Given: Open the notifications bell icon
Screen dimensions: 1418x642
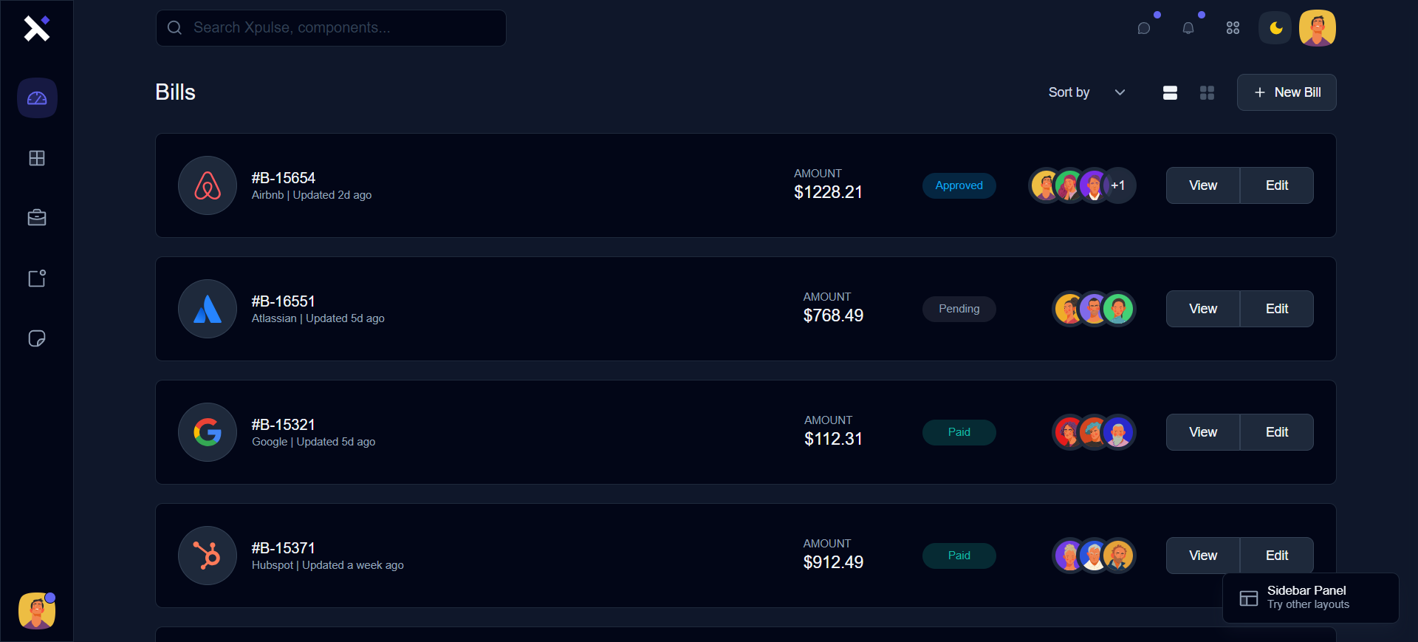Looking at the screenshot, I should pos(1188,28).
